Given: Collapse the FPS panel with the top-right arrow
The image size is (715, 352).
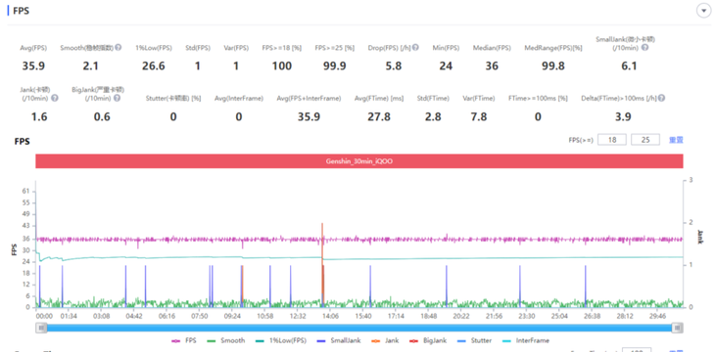Looking at the screenshot, I should point(703,11).
